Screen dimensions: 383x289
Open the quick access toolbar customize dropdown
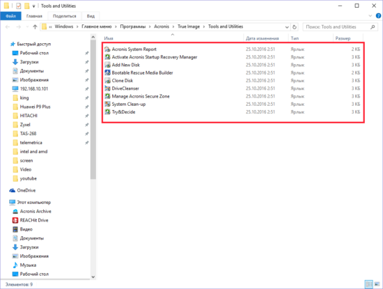pos(33,6)
